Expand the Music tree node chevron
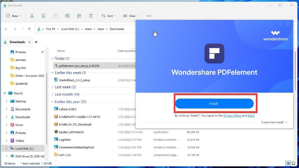Screen dimensions: 299x168 [x=7, y=125]
